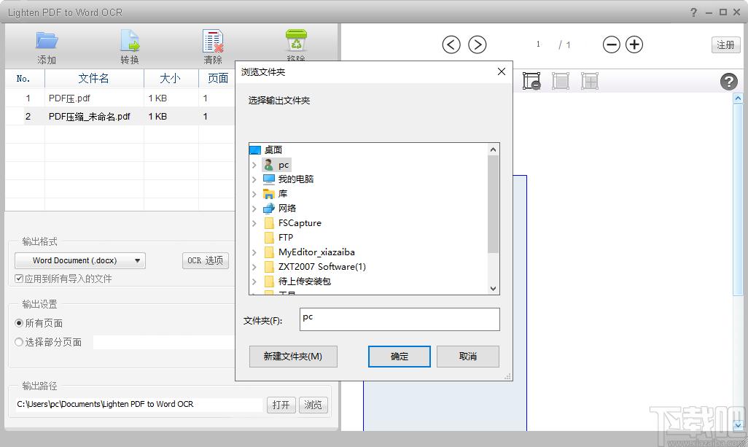Click the Remove recycle bin icon

click(x=296, y=40)
